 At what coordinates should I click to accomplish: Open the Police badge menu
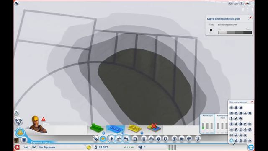(165, 138)
